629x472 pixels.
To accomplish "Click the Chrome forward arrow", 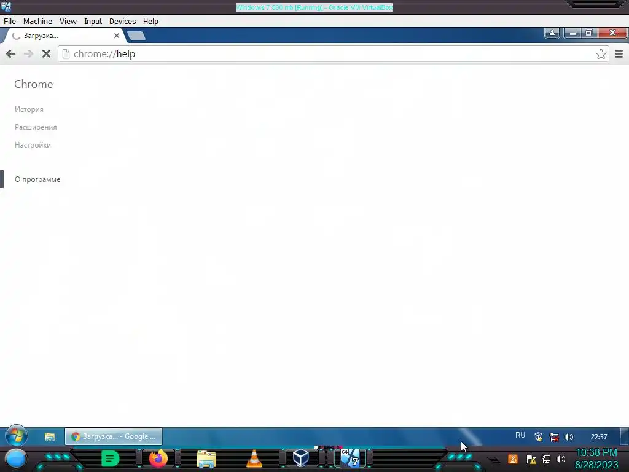I will point(28,54).
